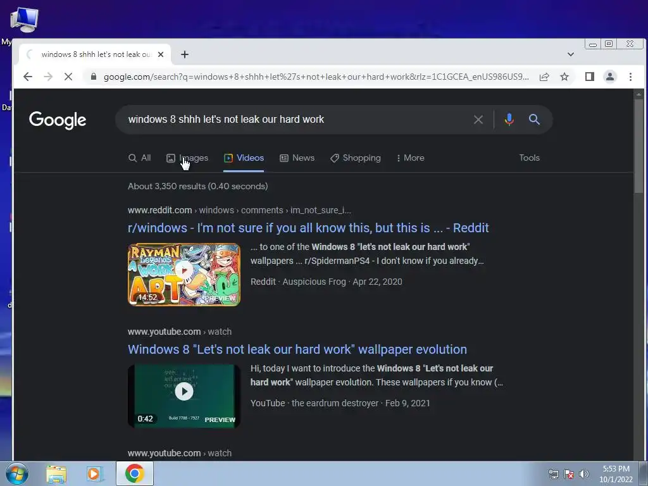View site security lock info

click(94, 77)
